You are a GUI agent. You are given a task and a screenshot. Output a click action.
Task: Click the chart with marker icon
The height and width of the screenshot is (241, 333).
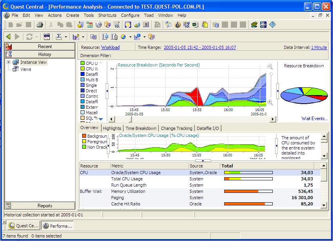tap(76, 37)
